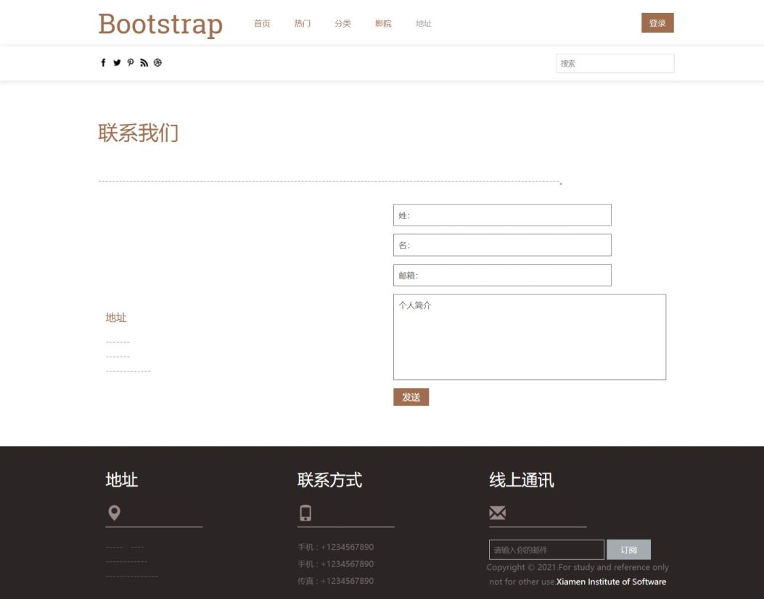Image resolution: width=764 pixels, height=599 pixels.
Task: Click the Twitter bird icon
Action: [x=117, y=63]
